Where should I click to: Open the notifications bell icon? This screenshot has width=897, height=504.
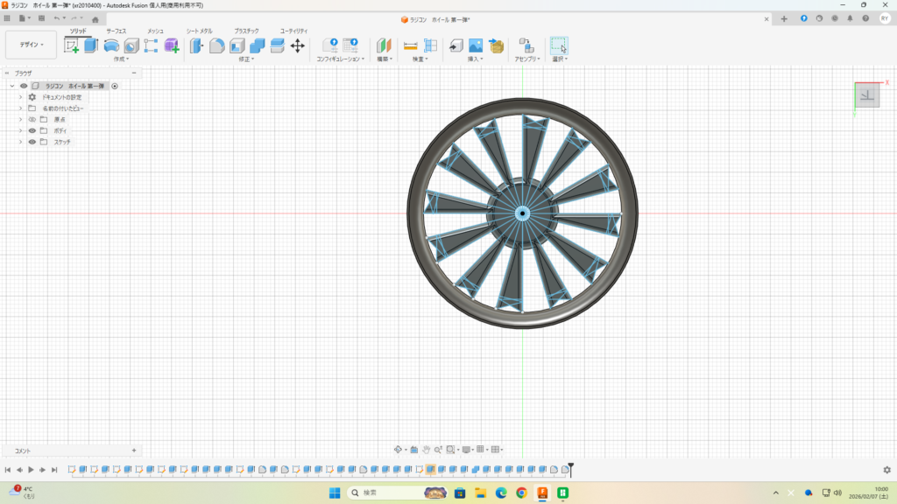tap(850, 18)
